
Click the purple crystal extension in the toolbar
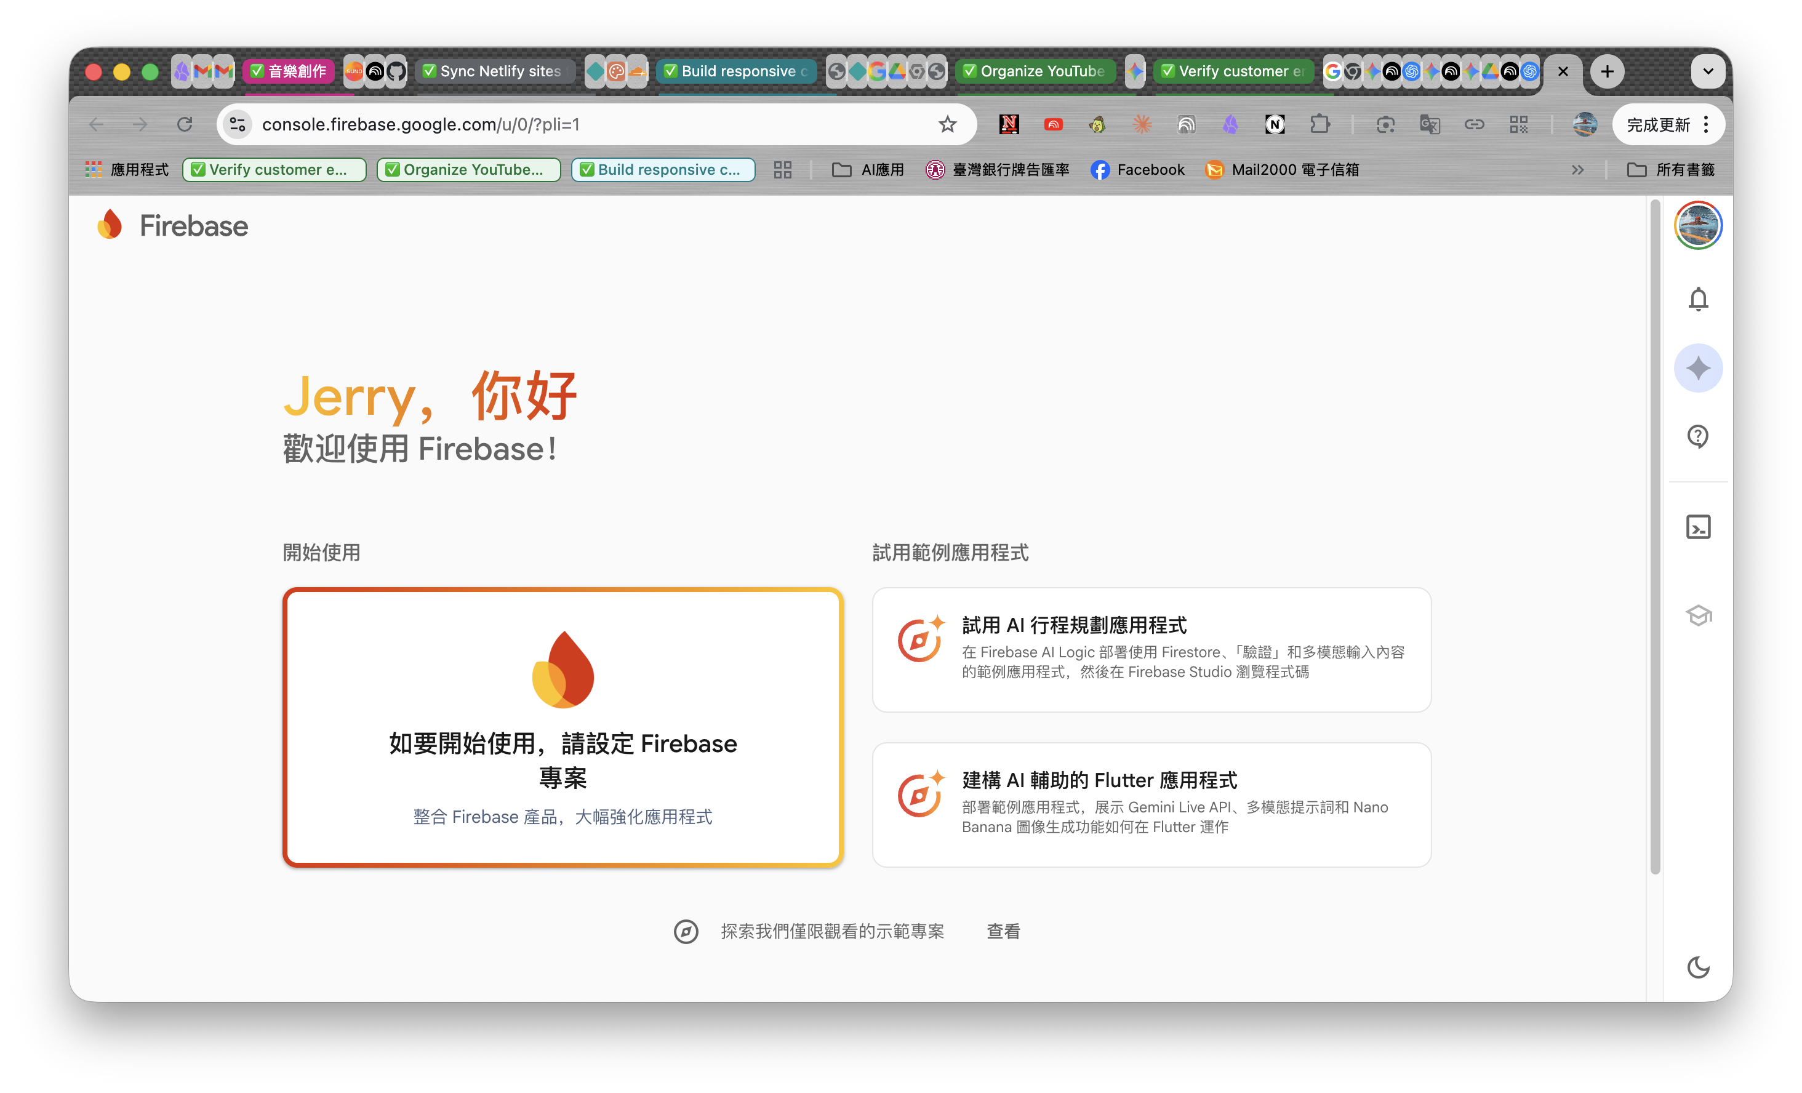1230,124
